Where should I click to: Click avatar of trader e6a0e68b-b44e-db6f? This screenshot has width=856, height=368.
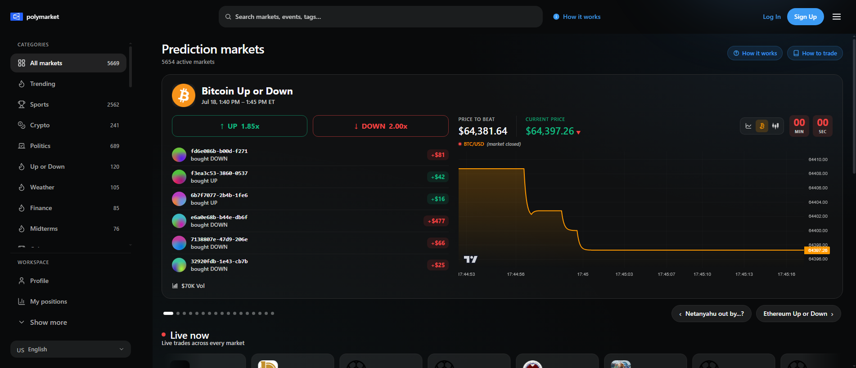click(x=179, y=221)
